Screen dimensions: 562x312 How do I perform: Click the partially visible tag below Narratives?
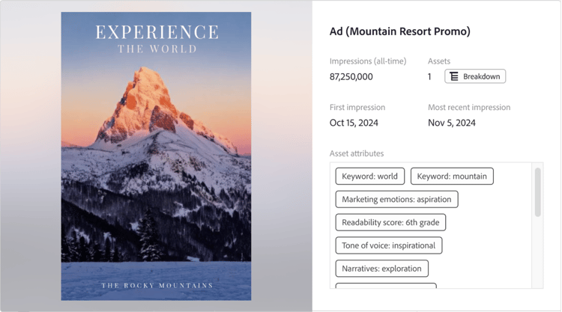click(386, 285)
